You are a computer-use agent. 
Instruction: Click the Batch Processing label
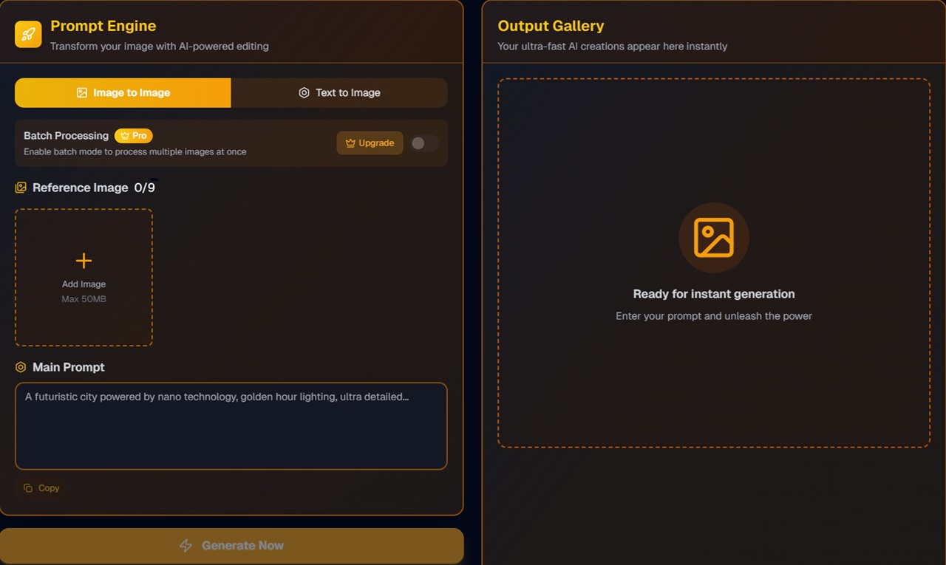pos(66,136)
